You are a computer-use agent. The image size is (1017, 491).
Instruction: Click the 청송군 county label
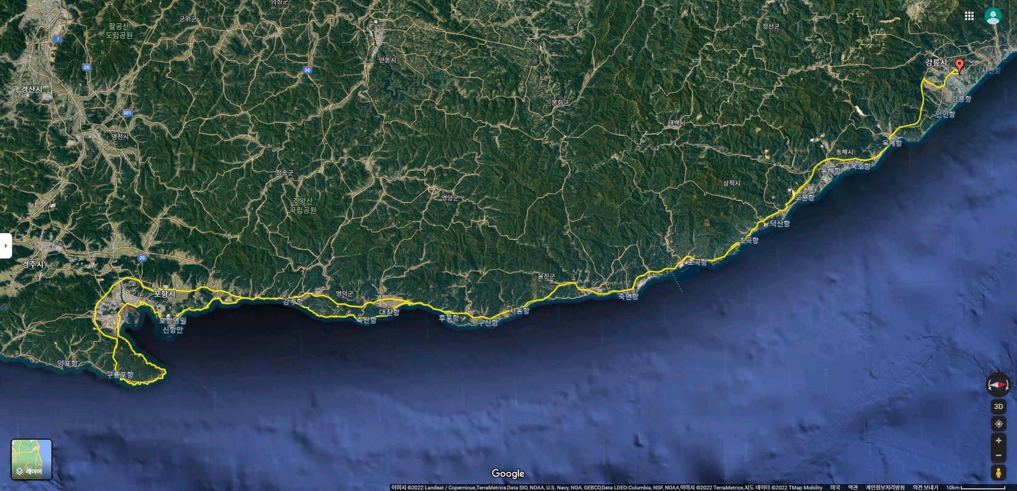284,173
